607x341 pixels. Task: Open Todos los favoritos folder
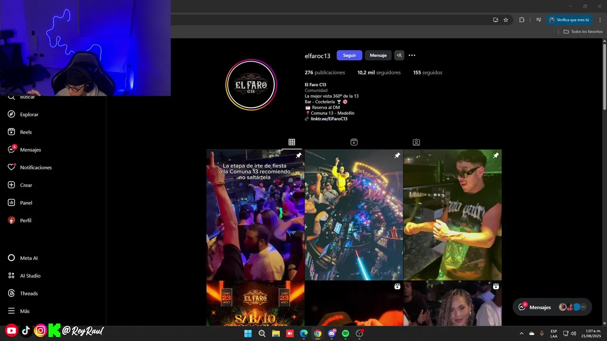pyautogui.click(x=583, y=32)
